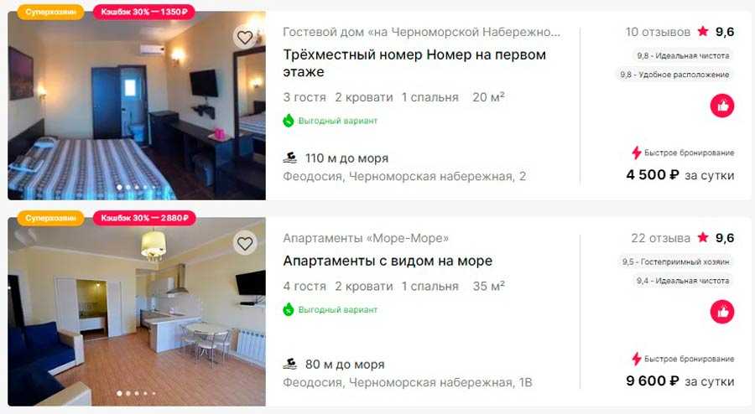Click the red thumbs-up icon on the first listing
755x414 pixels.
pos(722,106)
